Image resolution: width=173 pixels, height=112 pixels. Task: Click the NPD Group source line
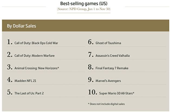[84, 9]
